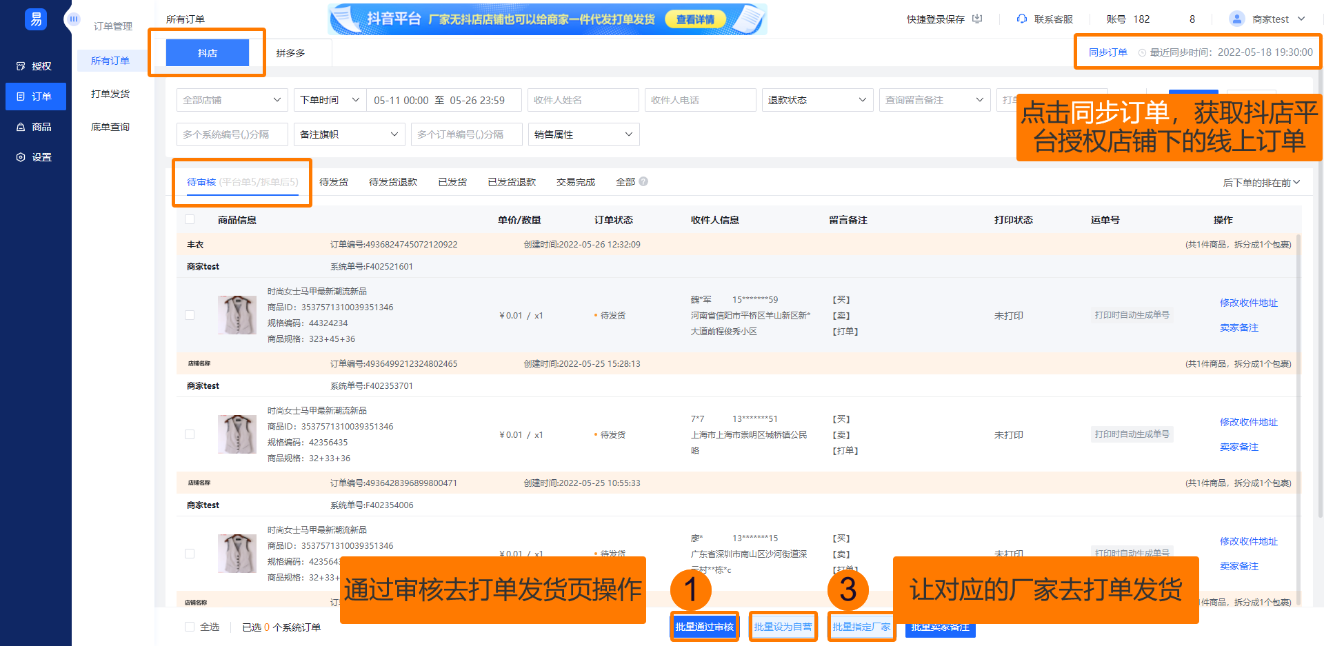Viewport: 1324px width, 646px height.
Task: Click the 批量指定厂家 button
Action: click(861, 627)
